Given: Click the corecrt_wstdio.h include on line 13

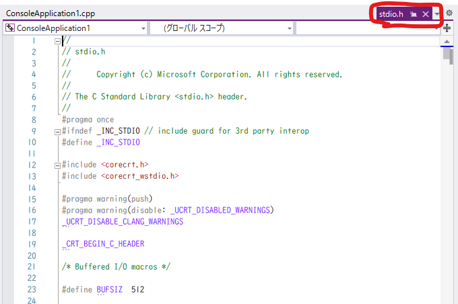Looking at the screenshot, I should pyautogui.click(x=140, y=176).
